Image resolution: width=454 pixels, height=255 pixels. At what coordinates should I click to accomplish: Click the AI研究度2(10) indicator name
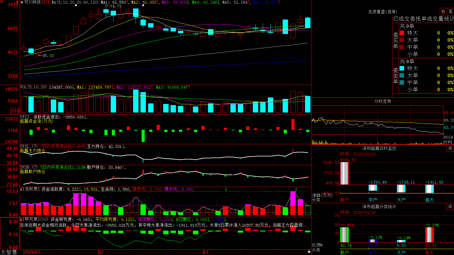coord(34,219)
